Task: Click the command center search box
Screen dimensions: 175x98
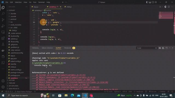Action: (101, 2)
